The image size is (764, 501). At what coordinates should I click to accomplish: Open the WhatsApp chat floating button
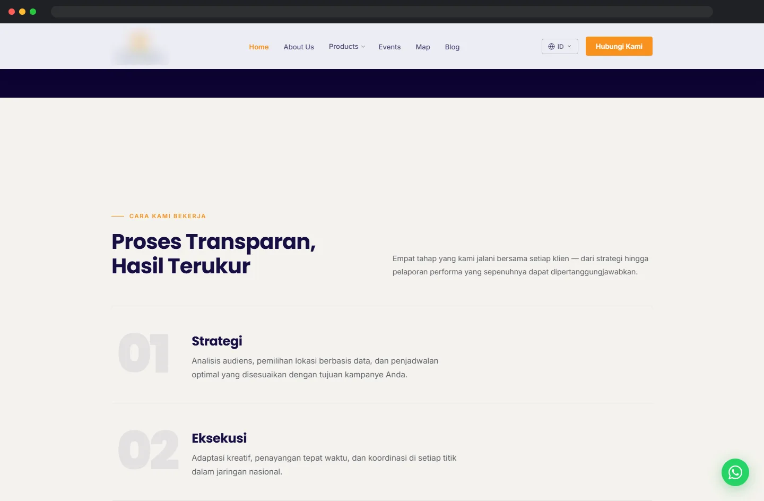click(x=735, y=472)
